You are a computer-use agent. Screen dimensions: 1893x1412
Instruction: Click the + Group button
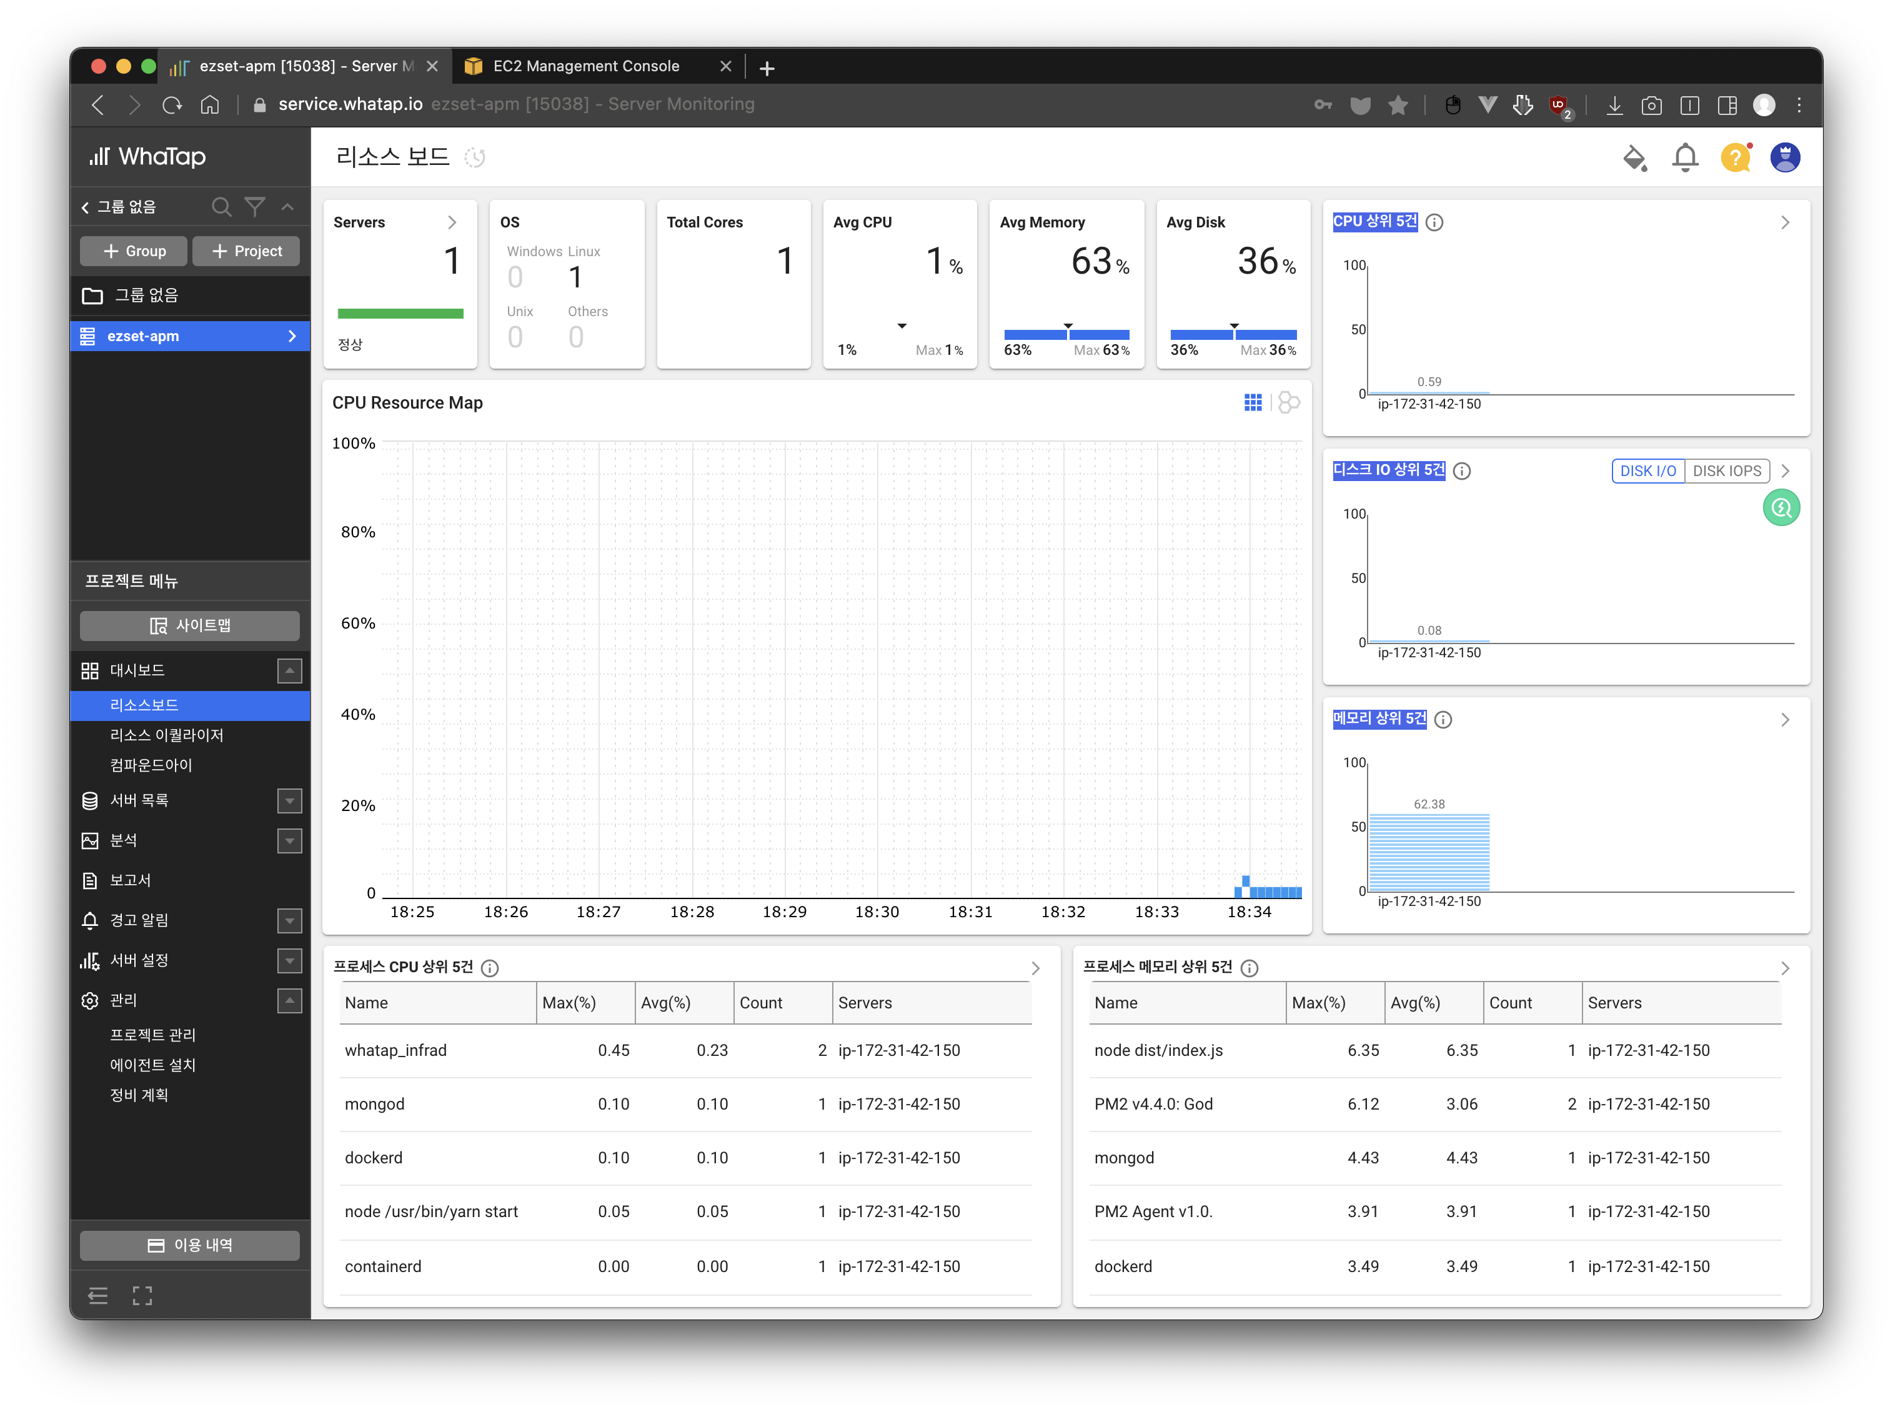(x=134, y=251)
